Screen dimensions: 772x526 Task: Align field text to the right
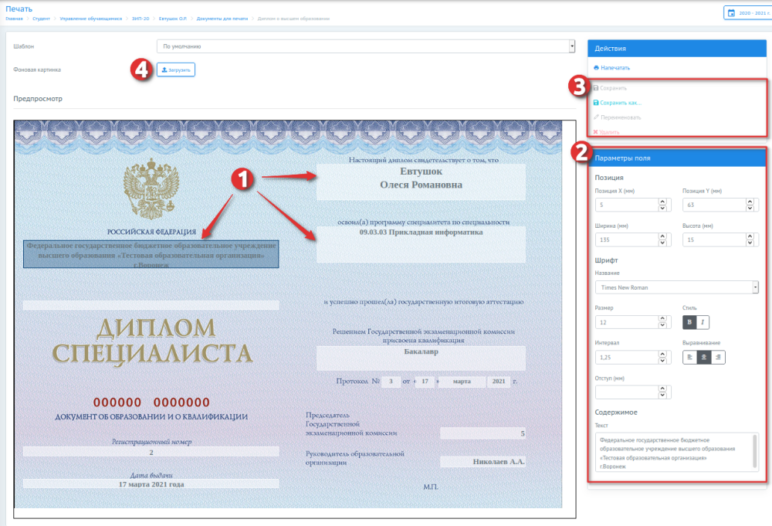pyautogui.click(x=718, y=357)
